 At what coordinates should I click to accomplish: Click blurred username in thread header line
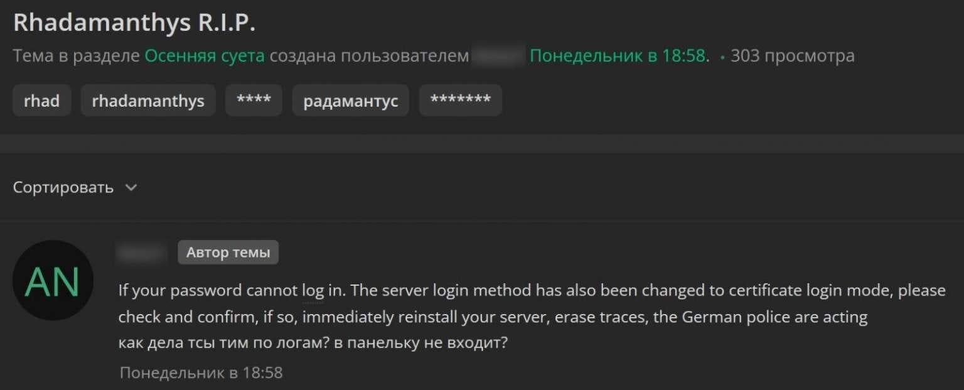click(498, 56)
